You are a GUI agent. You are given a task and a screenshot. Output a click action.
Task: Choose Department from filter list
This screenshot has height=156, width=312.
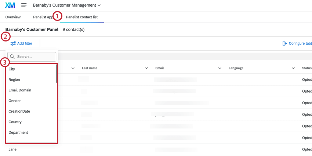pos(31,132)
